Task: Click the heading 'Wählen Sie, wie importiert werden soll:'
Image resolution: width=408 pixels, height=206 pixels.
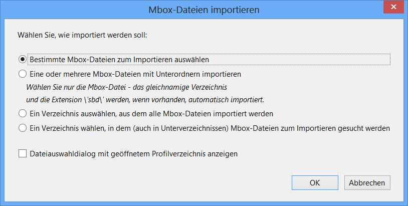Action: [83, 36]
